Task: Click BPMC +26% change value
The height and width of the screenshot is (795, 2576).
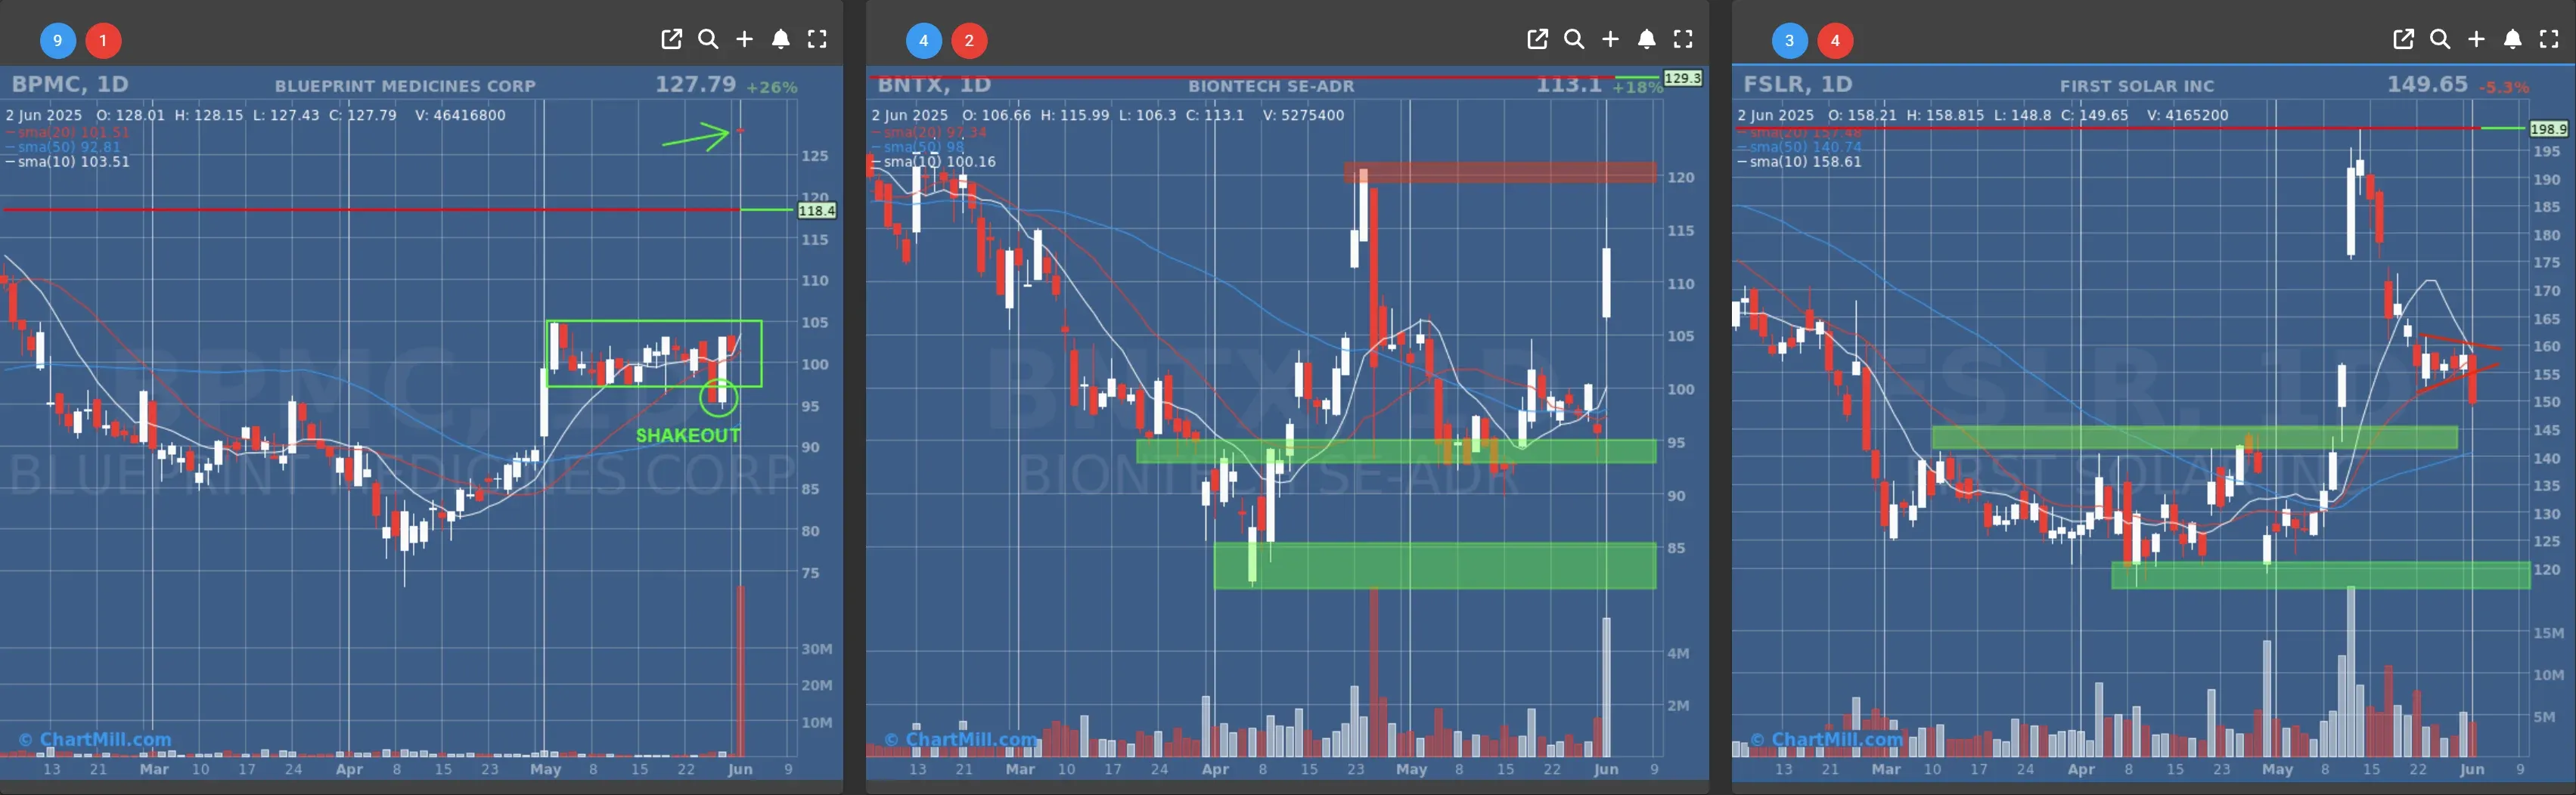Action: pos(771,88)
